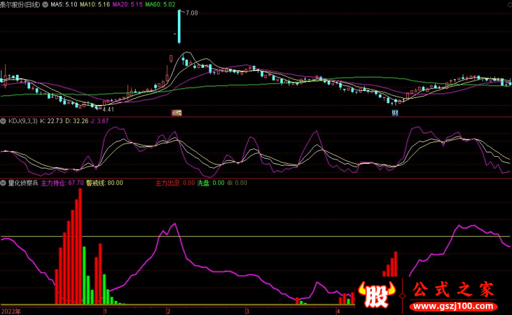512x315 pixels.
Task: Click the 2022年 label on time axis
Action: tap(11, 311)
